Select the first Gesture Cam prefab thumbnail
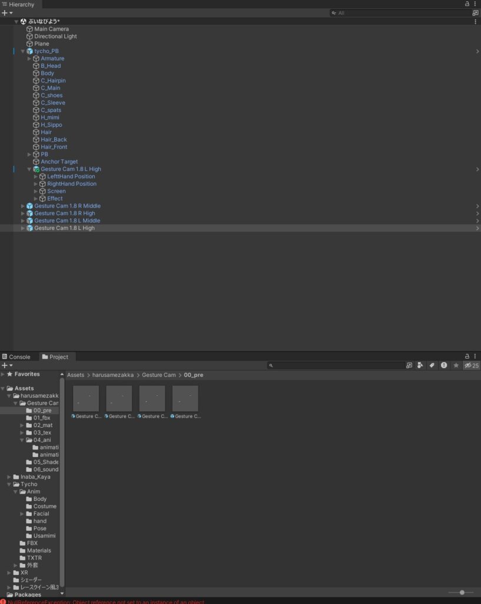 click(85, 399)
